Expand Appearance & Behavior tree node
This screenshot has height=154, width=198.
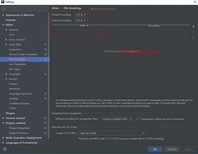[x=3, y=15]
